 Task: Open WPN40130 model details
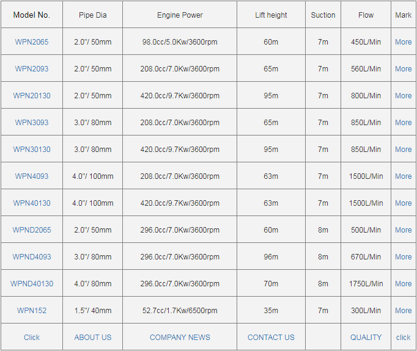click(32, 203)
